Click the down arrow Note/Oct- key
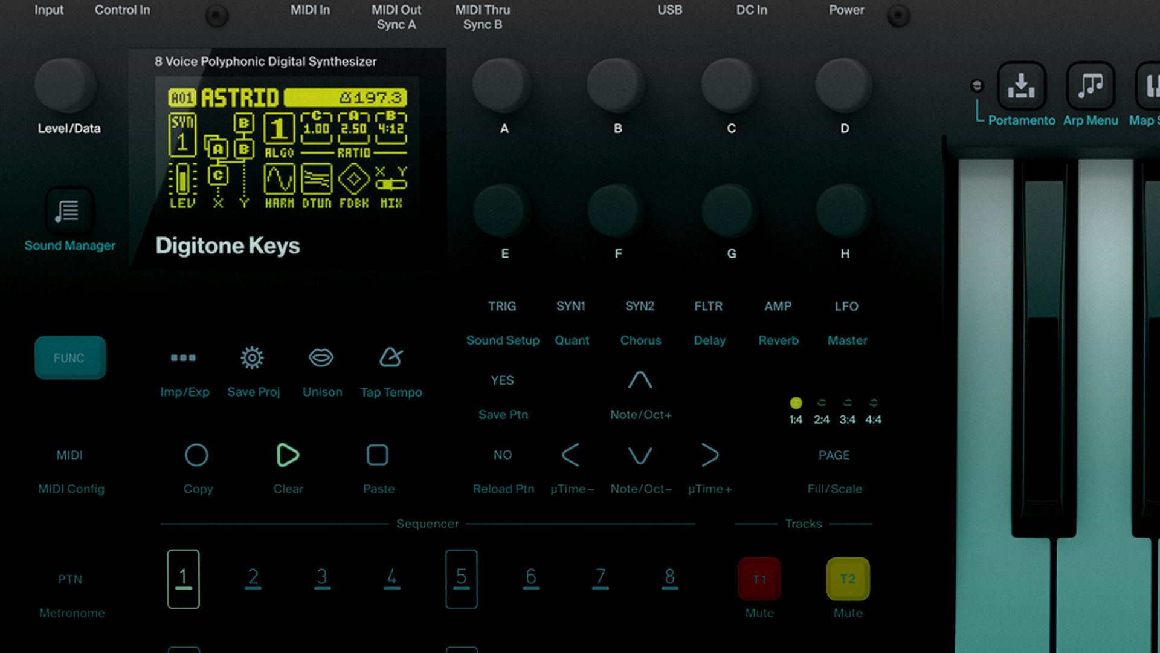Viewport: 1160px width, 653px height. (640, 455)
